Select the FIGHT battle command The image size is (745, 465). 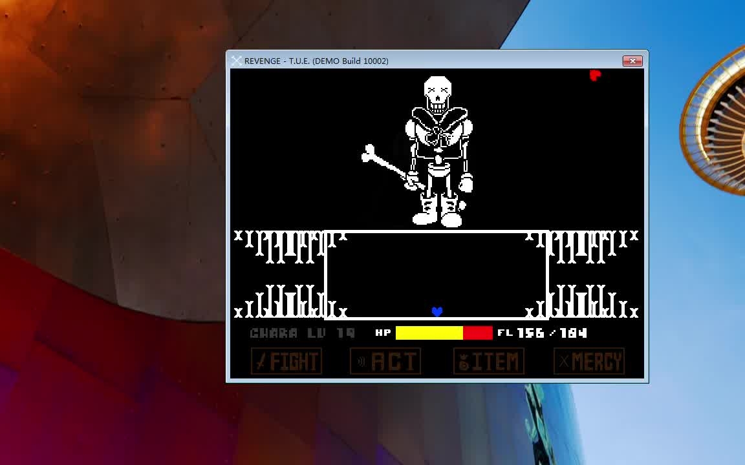pos(286,361)
